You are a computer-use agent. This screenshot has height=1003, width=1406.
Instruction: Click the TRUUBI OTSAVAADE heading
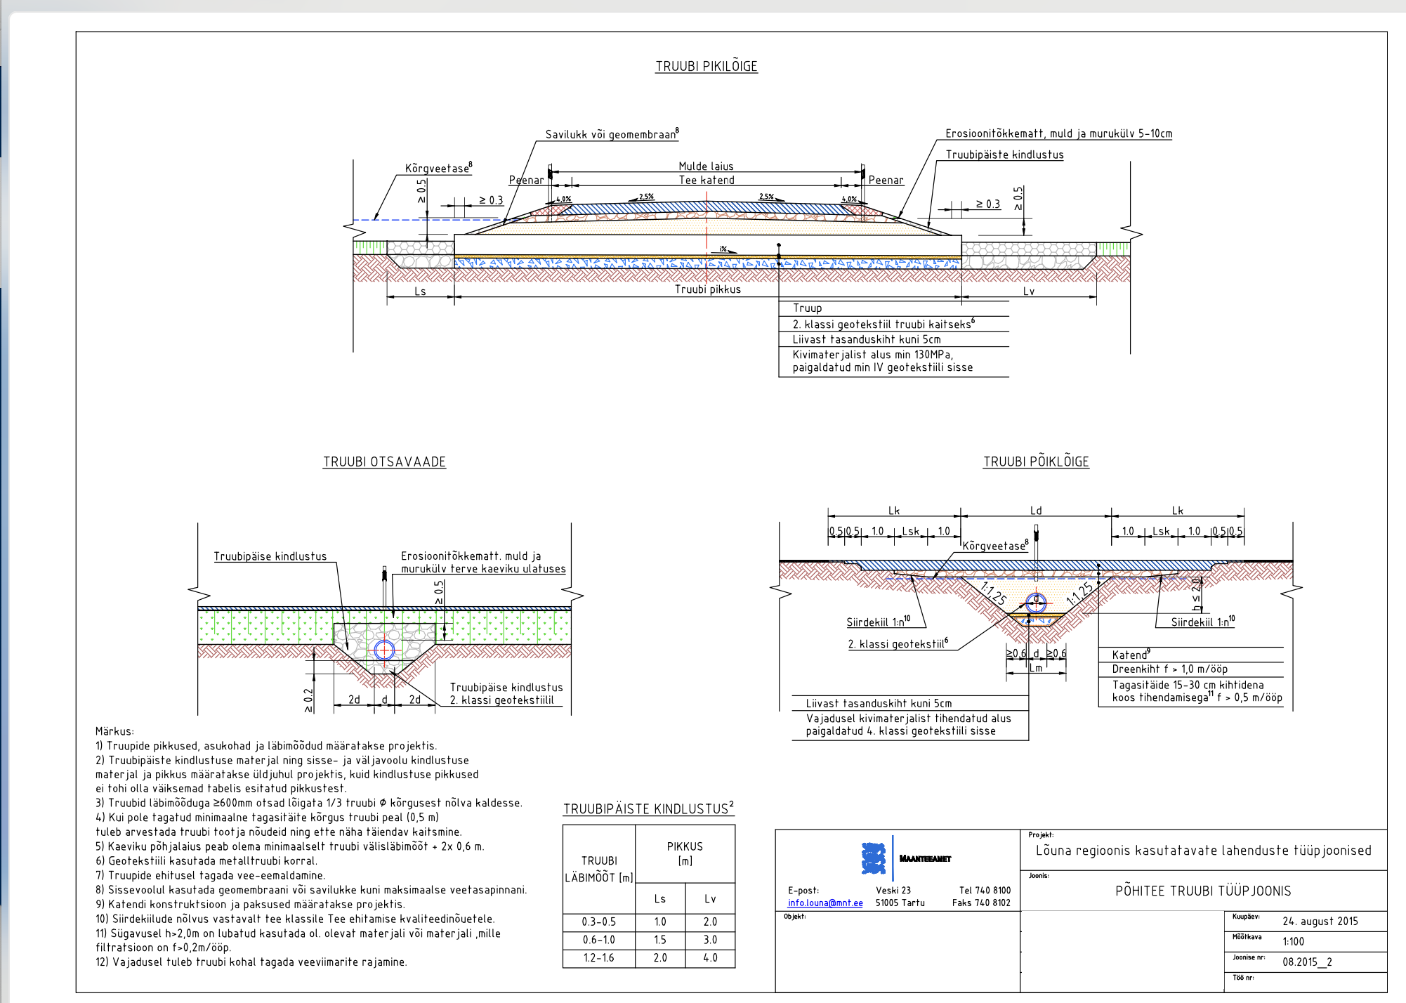point(384,462)
